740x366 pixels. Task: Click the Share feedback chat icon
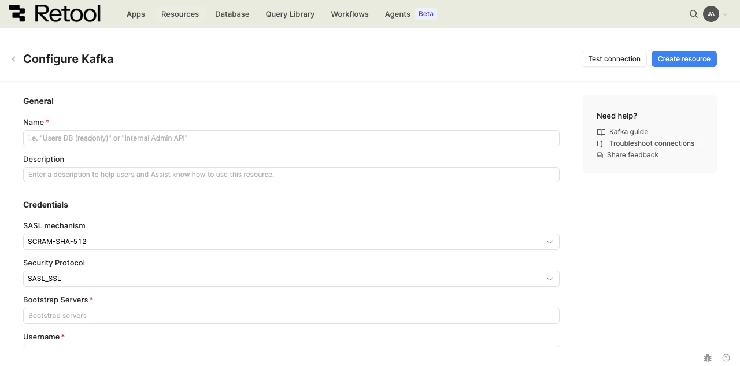point(600,155)
